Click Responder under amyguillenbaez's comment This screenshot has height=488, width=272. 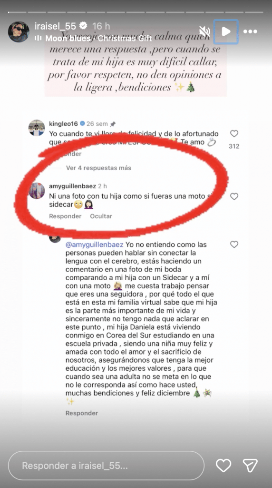click(65, 216)
